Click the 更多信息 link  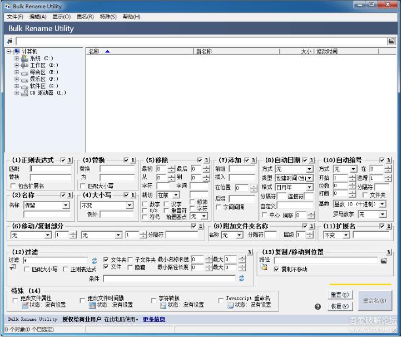[154, 319]
